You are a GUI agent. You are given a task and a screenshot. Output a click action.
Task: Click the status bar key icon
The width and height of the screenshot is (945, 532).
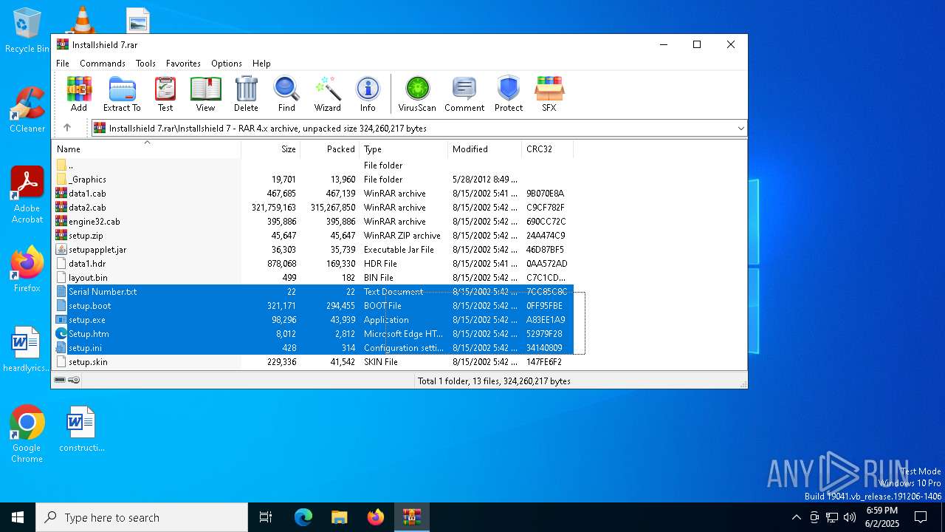coord(74,380)
